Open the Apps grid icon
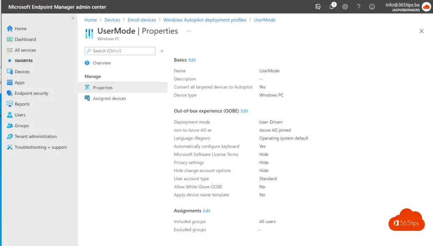 click(x=10, y=82)
